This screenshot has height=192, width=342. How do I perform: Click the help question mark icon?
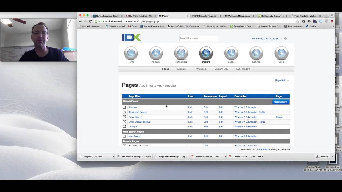click(x=285, y=39)
